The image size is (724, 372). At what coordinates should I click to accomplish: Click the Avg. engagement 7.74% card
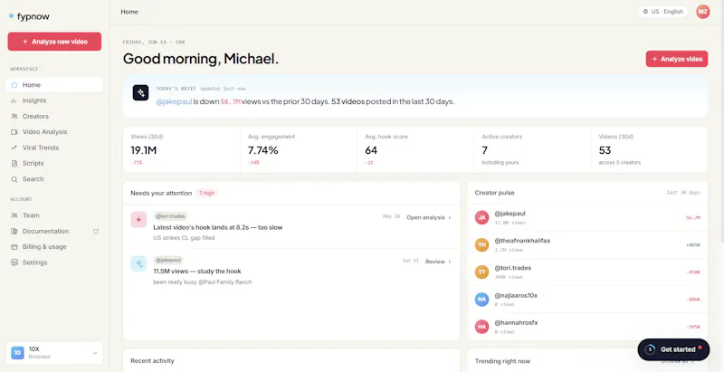[299, 149]
